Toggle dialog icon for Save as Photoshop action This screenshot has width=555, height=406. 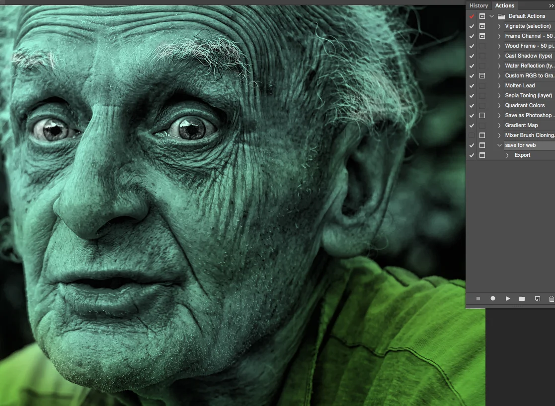(482, 115)
